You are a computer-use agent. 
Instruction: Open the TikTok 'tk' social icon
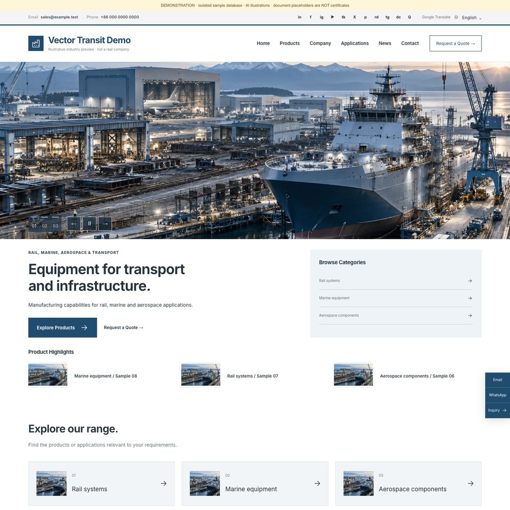[x=343, y=17]
